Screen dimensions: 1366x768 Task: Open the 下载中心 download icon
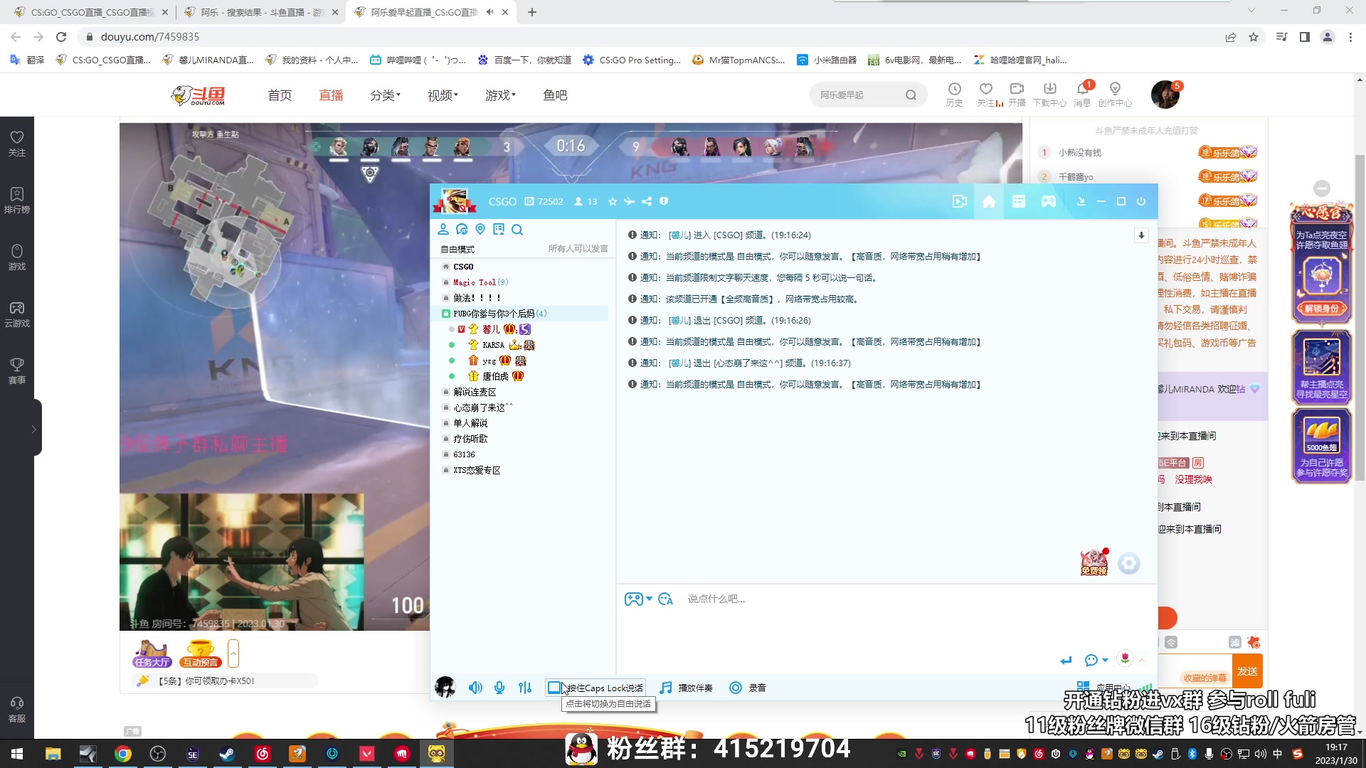1049,94
